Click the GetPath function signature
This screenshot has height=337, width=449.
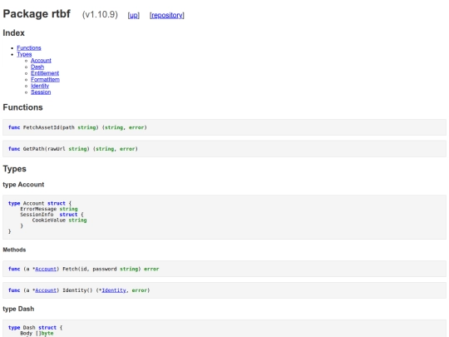tap(73, 149)
